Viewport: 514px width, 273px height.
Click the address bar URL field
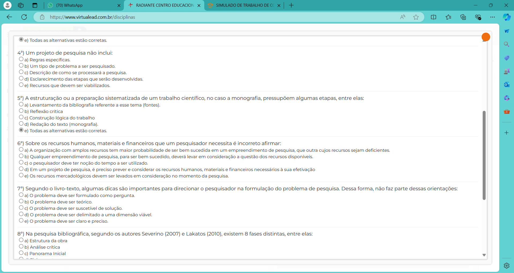(x=214, y=17)
